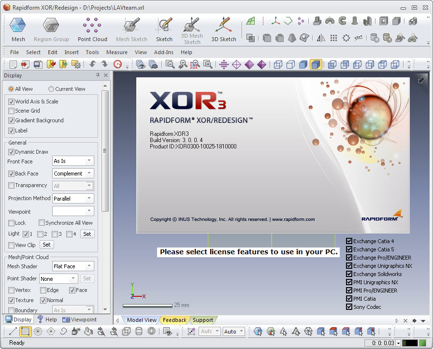Open the Add-Ins menu
Viewport: 433px width, 349px height.
163,52
